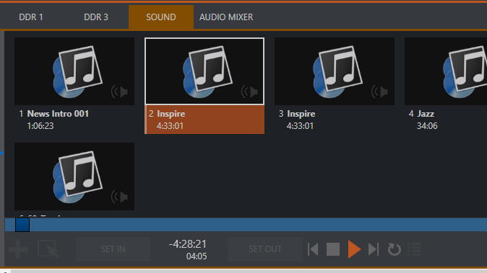The image size is (487, 273).
Task: Select the SOUND tab
Action: 161,17
